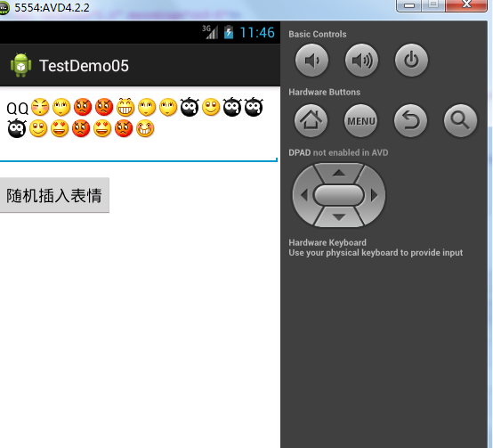This screenshot has height=448, width=493.
Task: Click the TestDemo05 title text
Action: (x=84, y=66)
